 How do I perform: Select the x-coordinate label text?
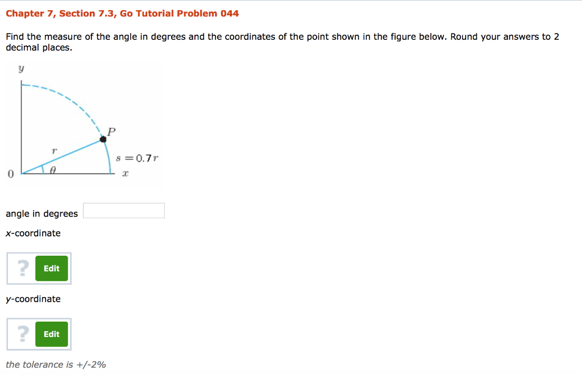click(33, 233)
